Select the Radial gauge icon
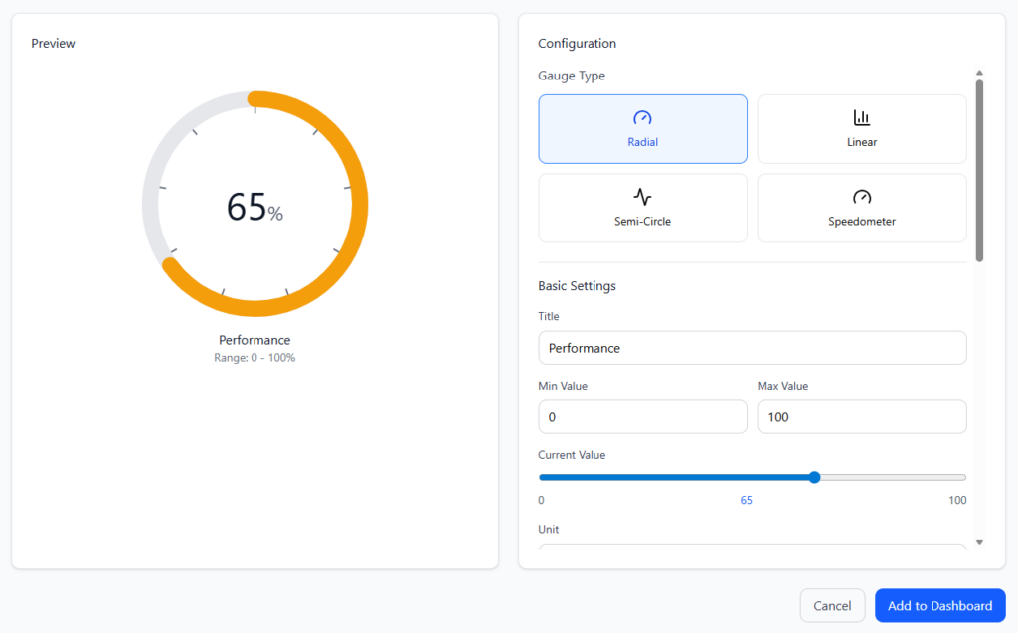1018x633 pixels. [642, 118]
